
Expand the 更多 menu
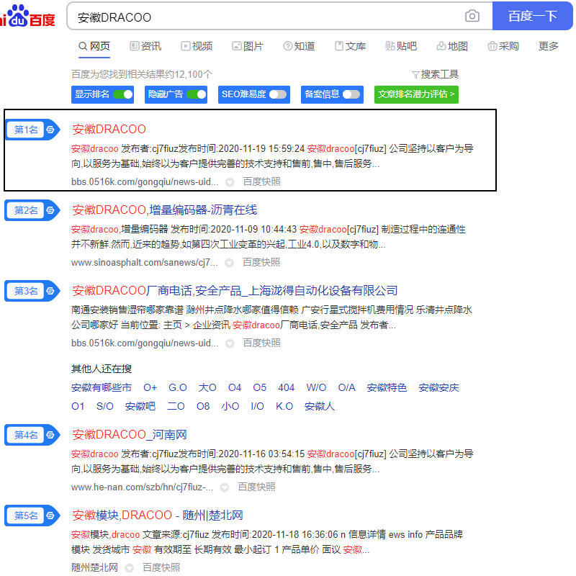(549, 46)
